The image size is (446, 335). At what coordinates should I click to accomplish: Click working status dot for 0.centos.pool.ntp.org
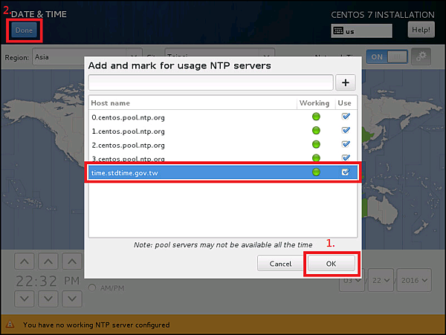(316, 117)
